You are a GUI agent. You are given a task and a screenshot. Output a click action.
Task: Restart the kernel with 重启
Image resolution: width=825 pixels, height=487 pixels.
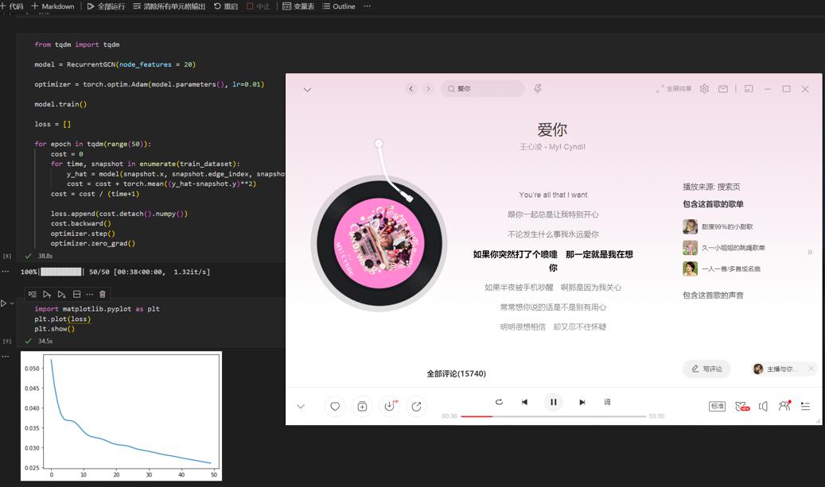[x=226, y=6]
